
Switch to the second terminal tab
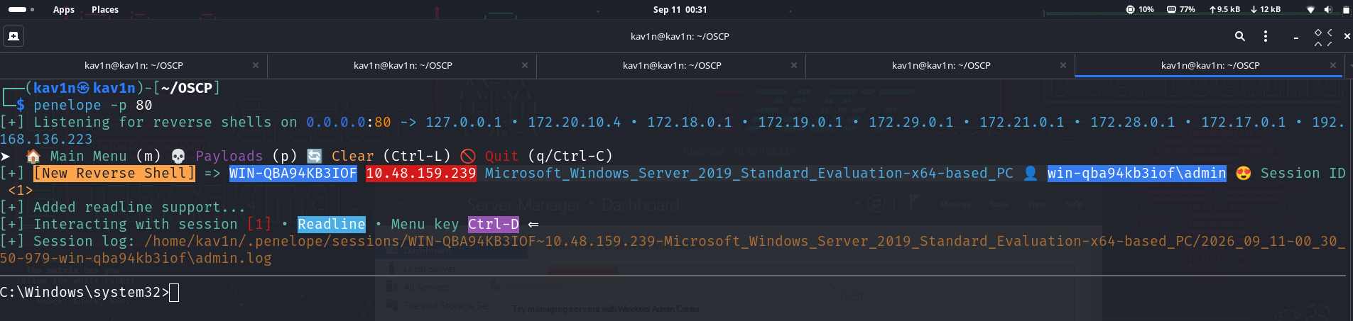(x=403, y=65)
